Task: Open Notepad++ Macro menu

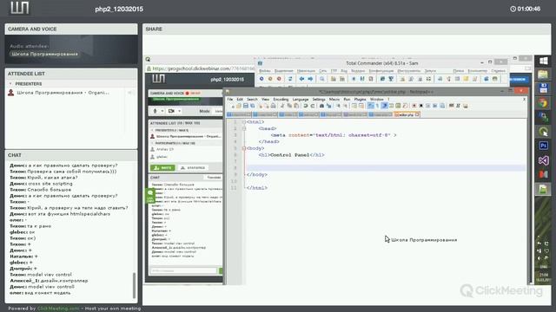Action: pos(334,100)
